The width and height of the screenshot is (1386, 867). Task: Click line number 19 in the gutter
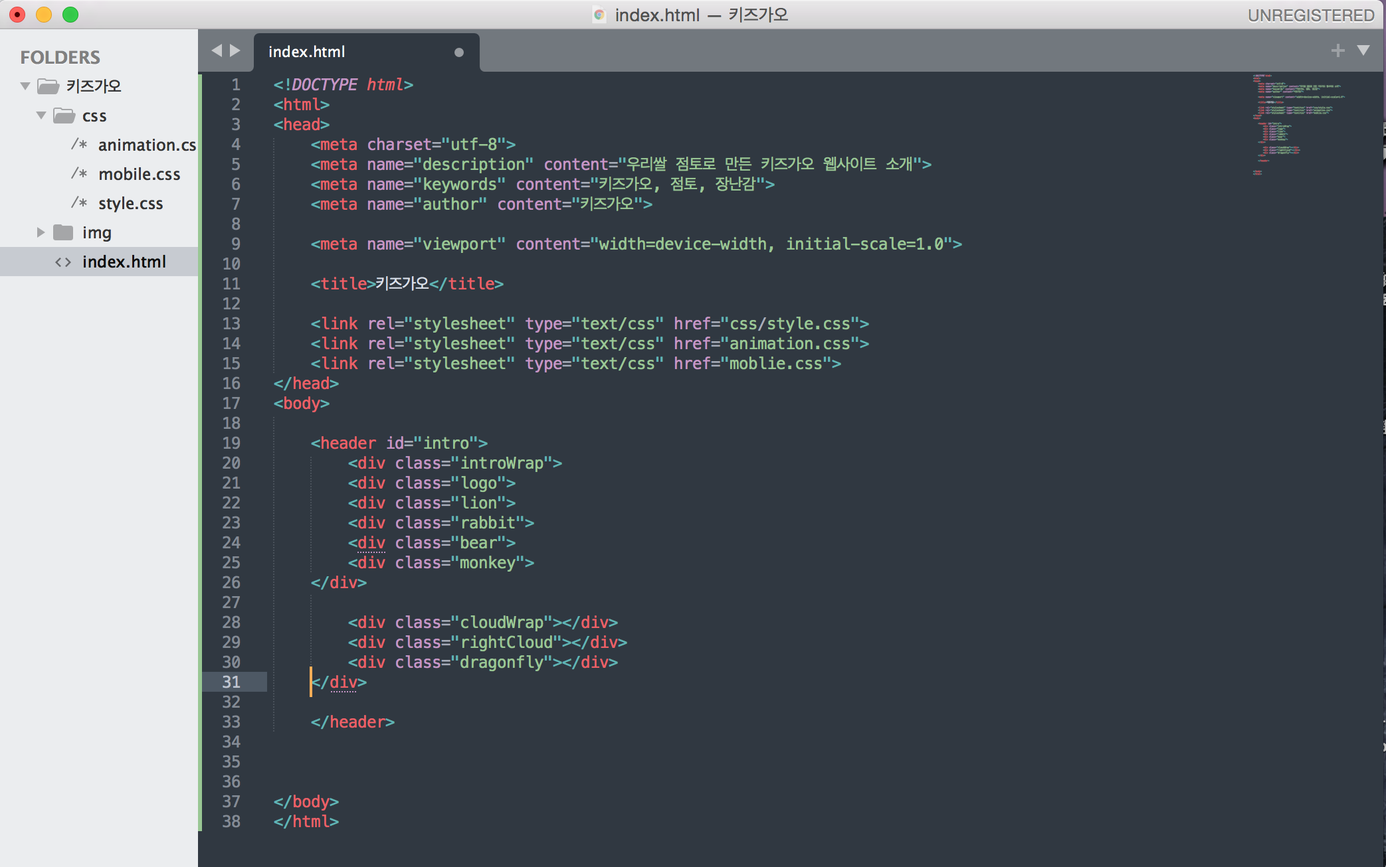pyautogui.click(x=231, y=443)
